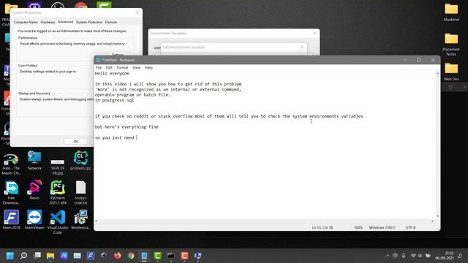Switch to Computer Name tab in System Properties
This screenshot has width=468, height=263.
tap(26, 22)
